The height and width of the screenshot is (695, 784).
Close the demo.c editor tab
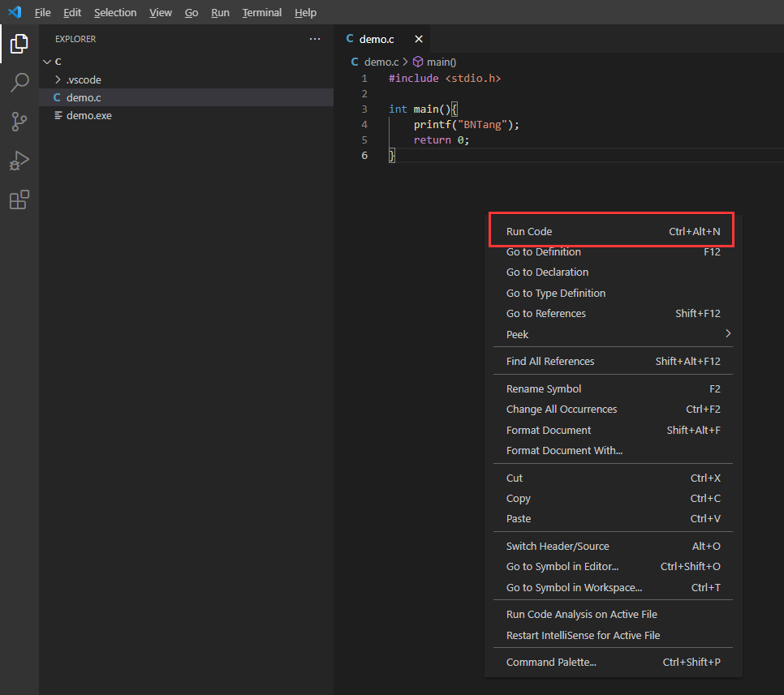419,39
